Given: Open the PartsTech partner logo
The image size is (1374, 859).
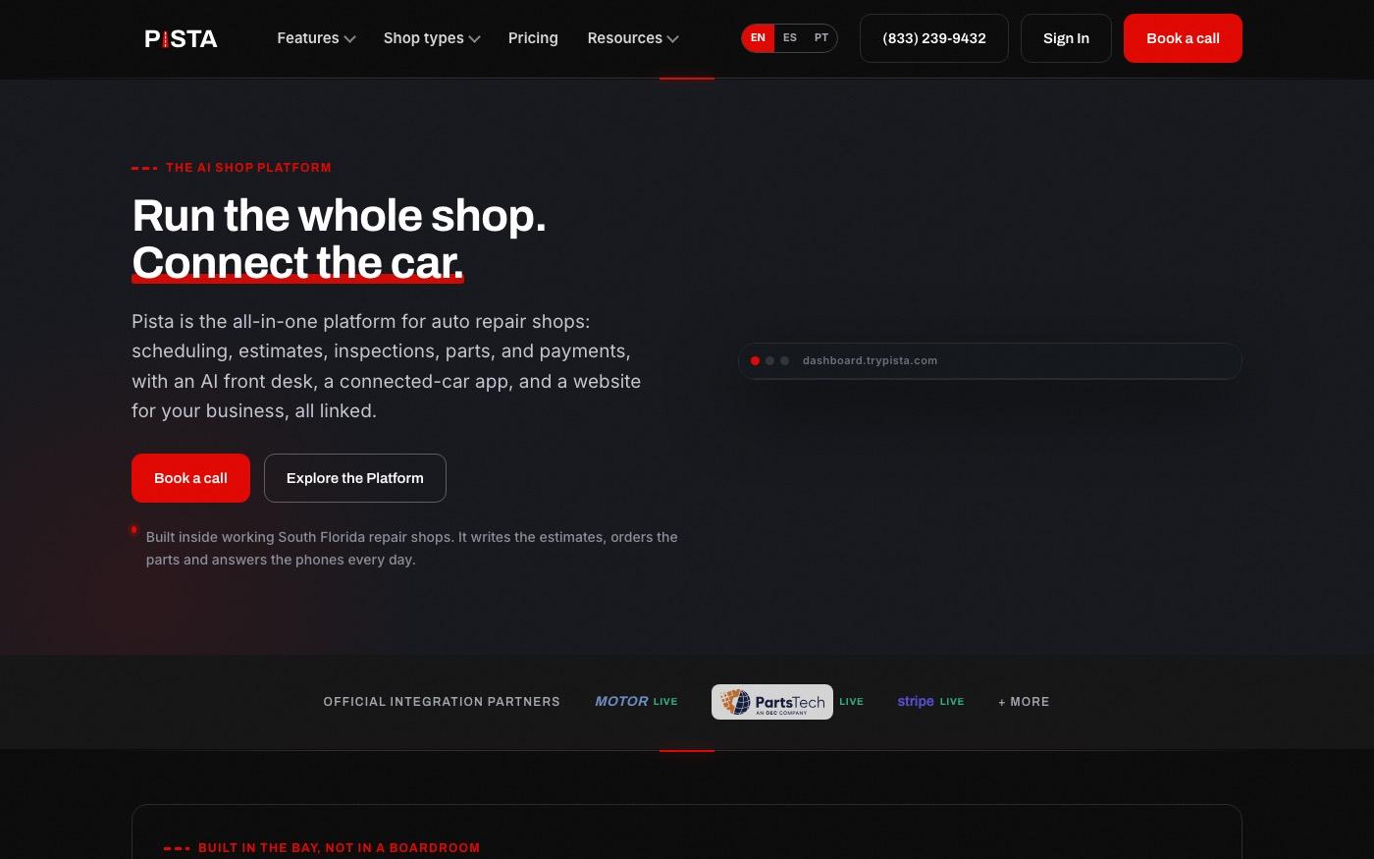Looking at the screenshot, I should (x=772, y=702).
